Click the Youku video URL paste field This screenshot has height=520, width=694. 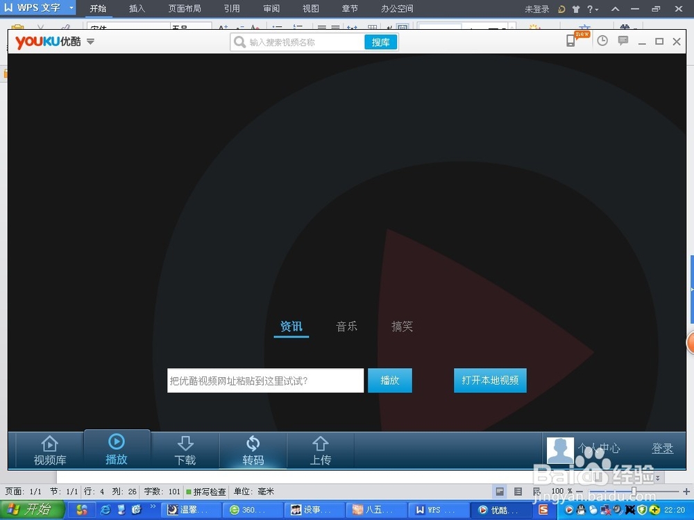tap(266, 380)
